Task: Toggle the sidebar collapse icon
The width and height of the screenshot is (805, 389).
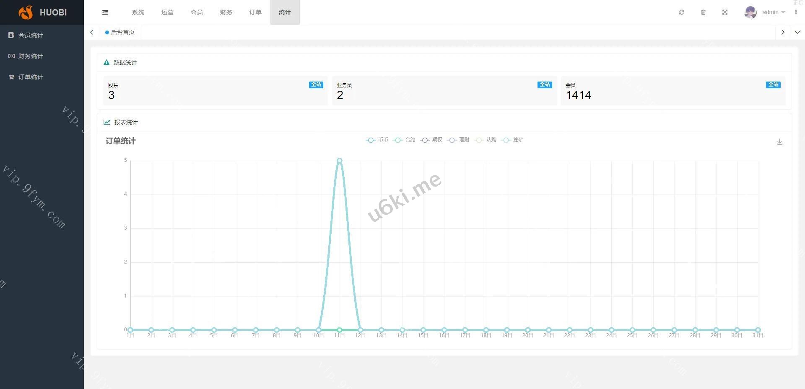Action: point(105,13)
